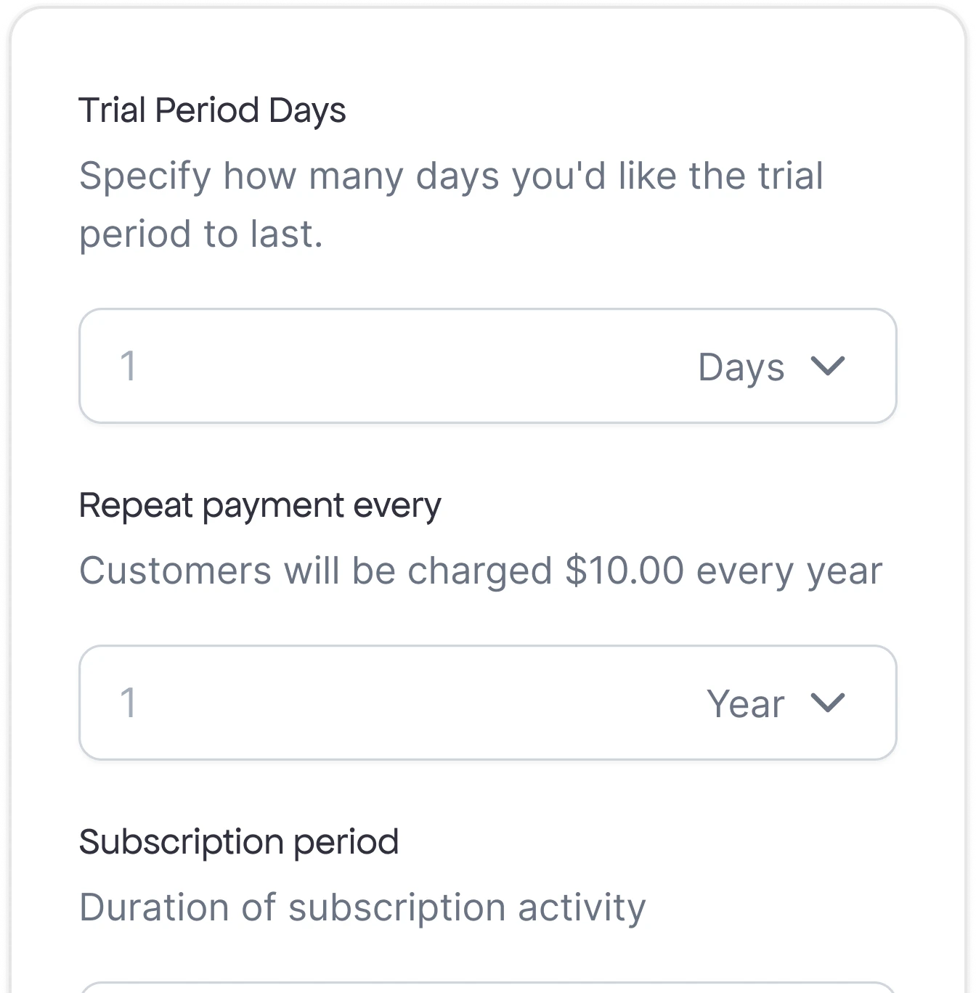Select the Year unit label

pyautogui.click(x=745, y=703)
